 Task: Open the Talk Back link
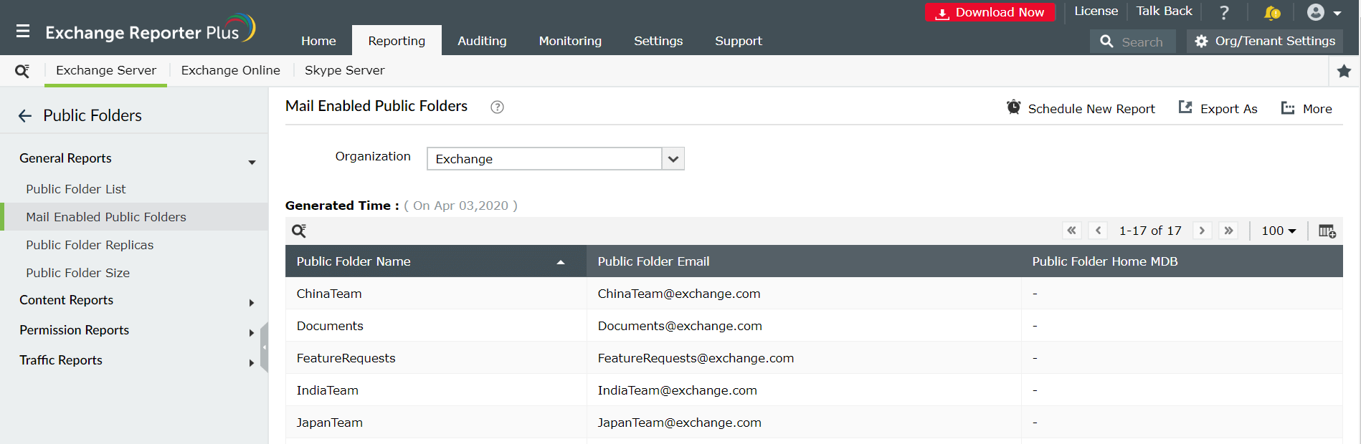(1164, 11)
